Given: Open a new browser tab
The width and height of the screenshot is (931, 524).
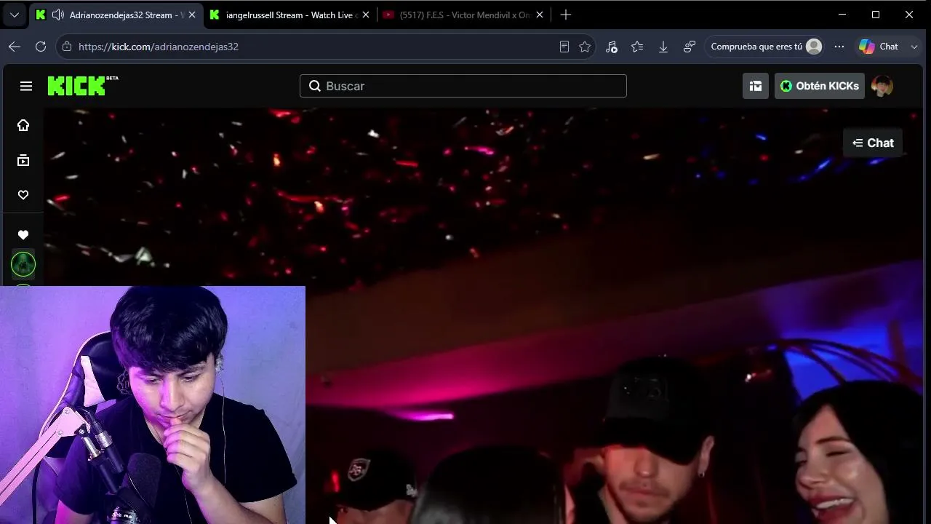Looking at the screenshot, I should coord(566,15).
